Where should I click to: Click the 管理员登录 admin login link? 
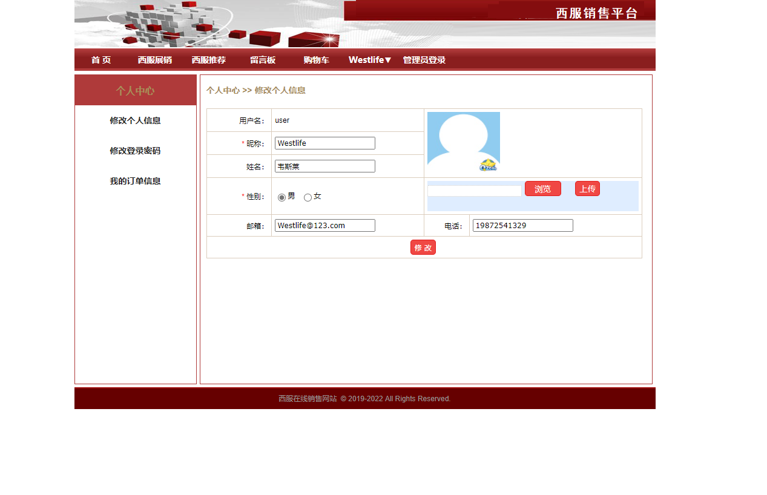pyautogui.click(x=424, y=59)
